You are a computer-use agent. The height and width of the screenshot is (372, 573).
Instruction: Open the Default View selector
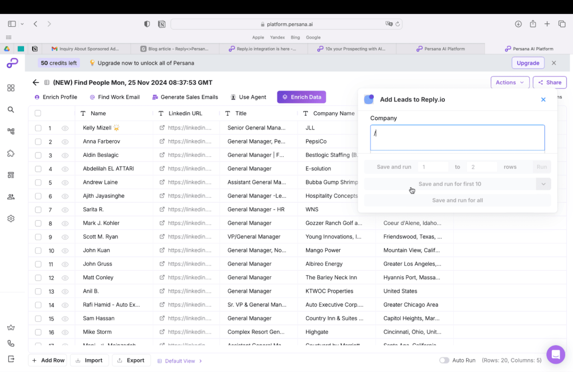coord(180,361)
